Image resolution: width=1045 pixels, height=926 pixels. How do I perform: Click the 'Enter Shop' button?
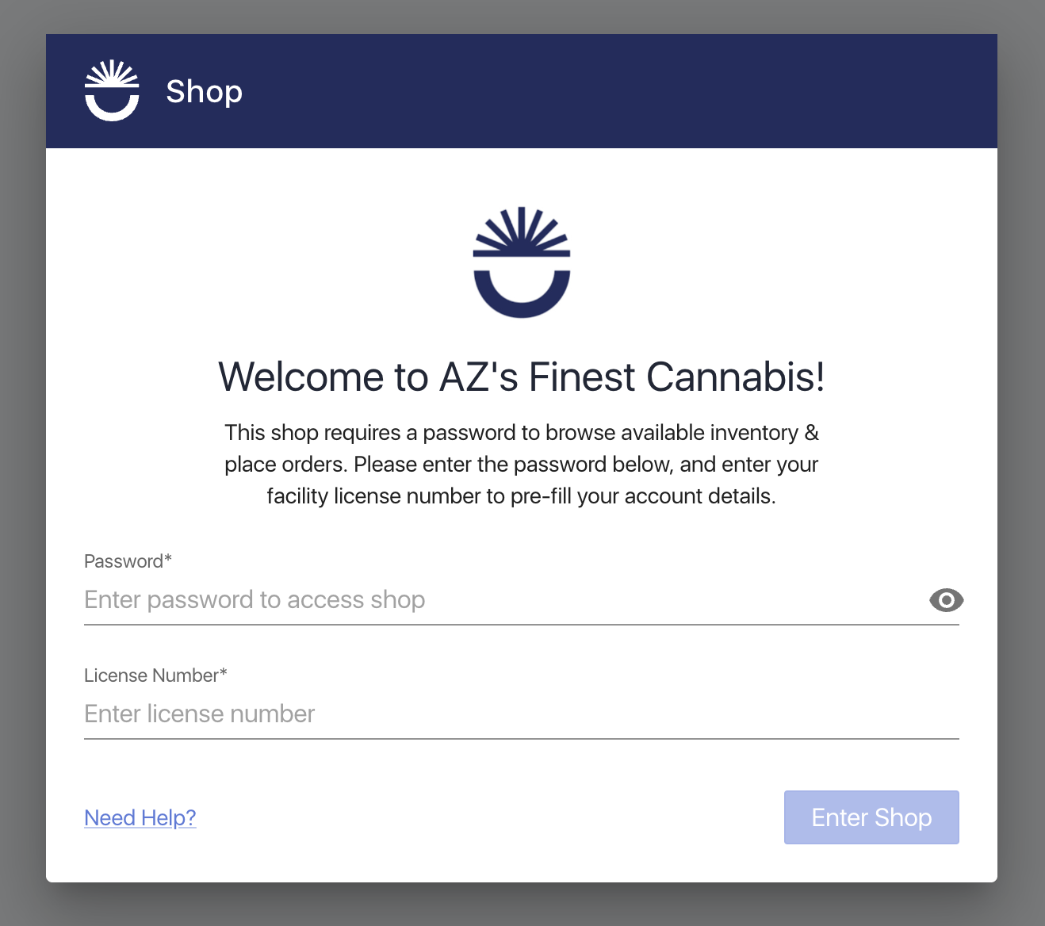871,817
